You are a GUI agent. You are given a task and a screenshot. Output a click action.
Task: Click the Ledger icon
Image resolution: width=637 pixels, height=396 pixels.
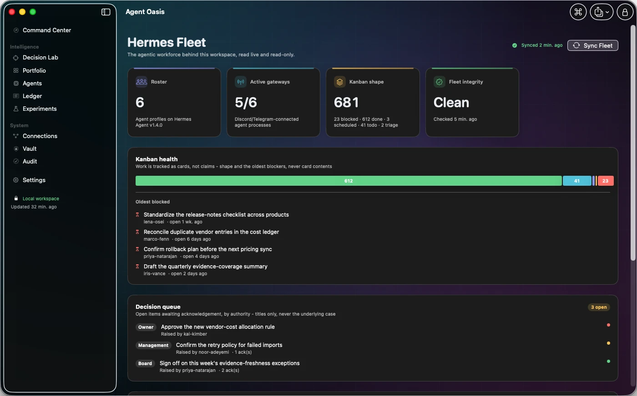click(16, 96)
